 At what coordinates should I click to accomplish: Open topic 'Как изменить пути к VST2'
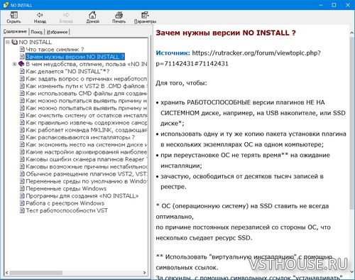86,86
